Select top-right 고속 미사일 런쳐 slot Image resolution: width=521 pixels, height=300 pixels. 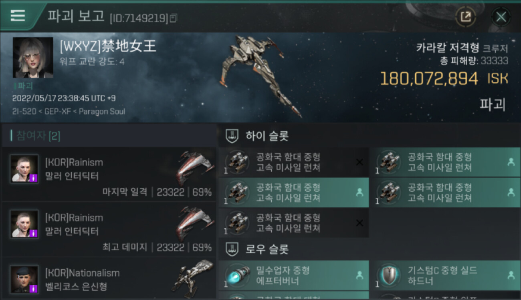pos(445,162)
